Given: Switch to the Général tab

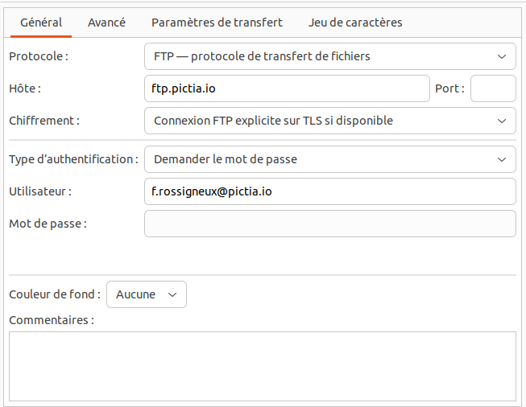Looking at the screenshot, I should pos(41,23).
